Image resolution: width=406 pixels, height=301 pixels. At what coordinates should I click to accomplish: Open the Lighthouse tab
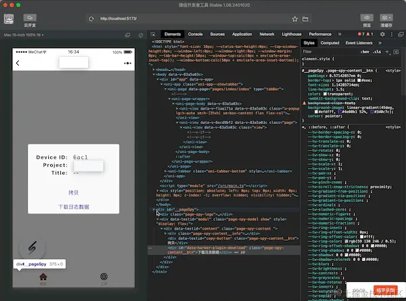click(x=291, y=34)
